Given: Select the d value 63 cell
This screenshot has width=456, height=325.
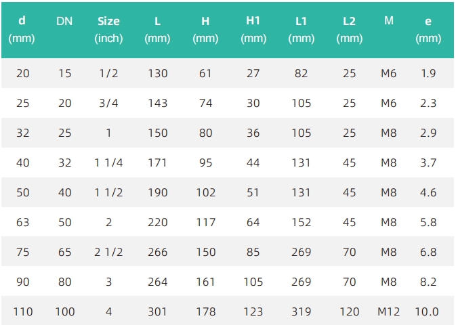Looking at the screenshot, I should coord(22,222).
